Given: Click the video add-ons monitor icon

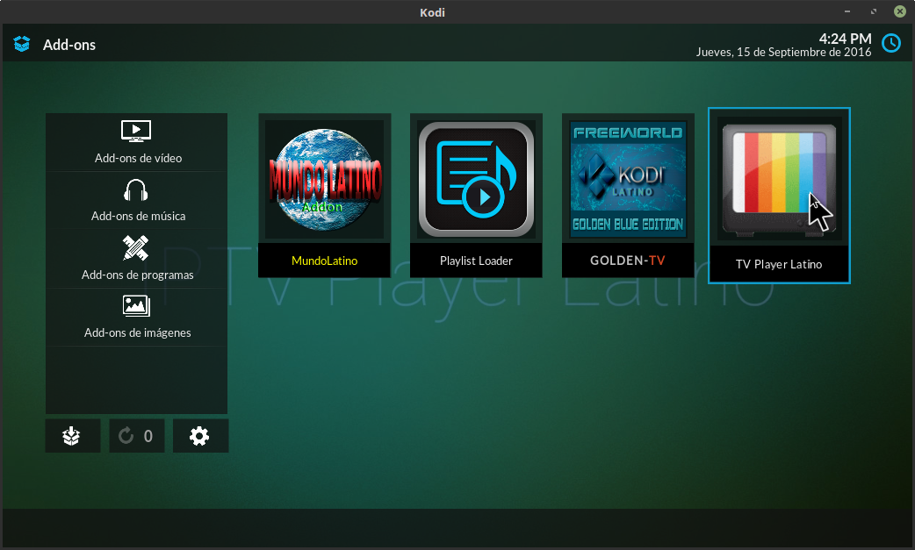Looking at the screenshot, I should pos(136,131).
